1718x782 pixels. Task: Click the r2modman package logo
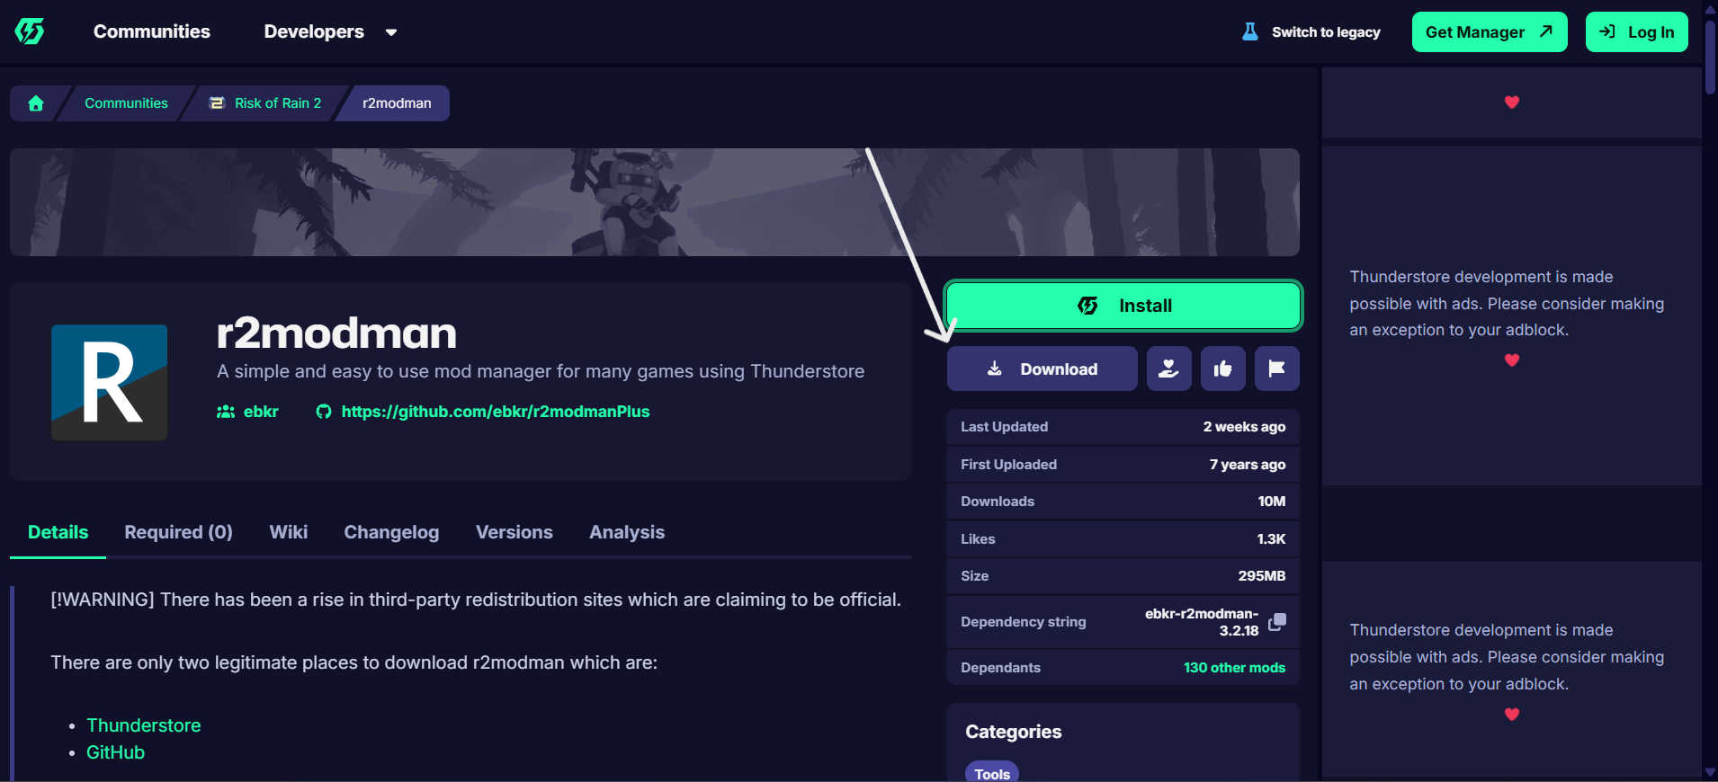[x=109, y=382]
